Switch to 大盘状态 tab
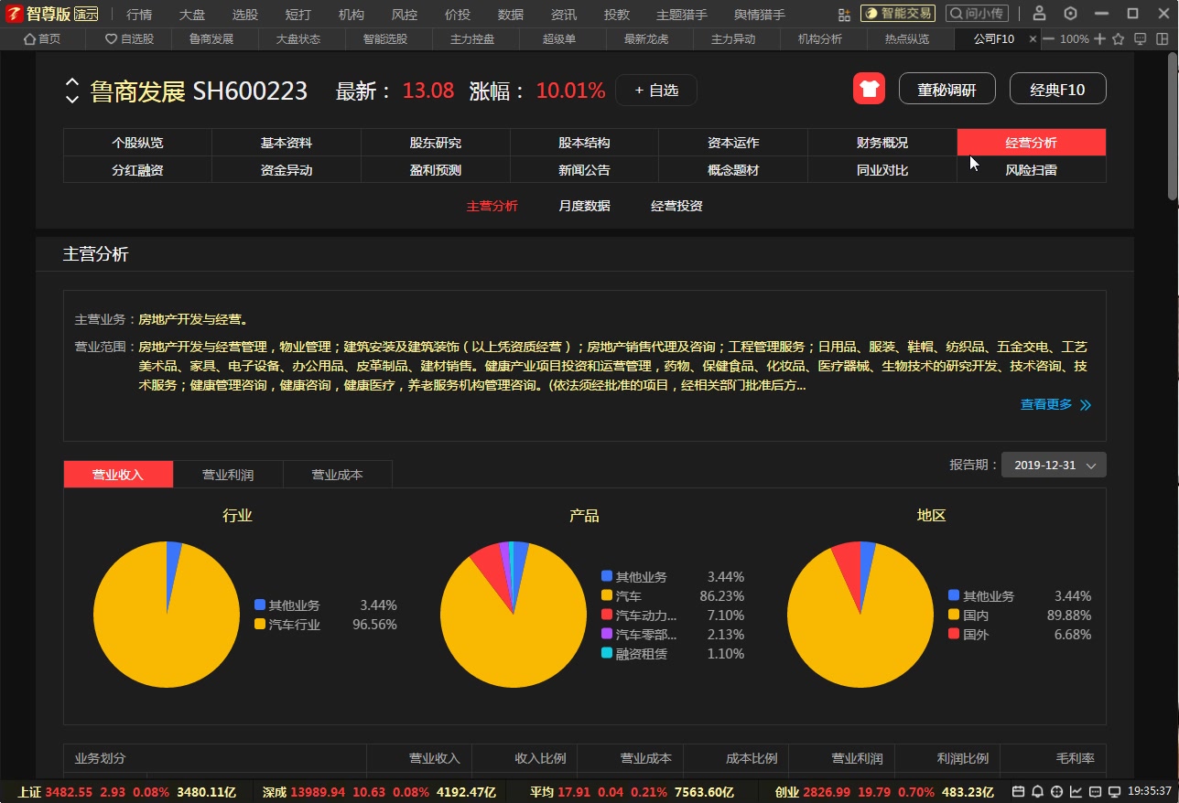Viewport: 1179px width, 803px height. click(298, 39)
